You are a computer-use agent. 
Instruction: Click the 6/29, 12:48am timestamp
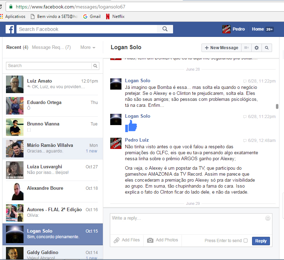[x=262, y=141]
